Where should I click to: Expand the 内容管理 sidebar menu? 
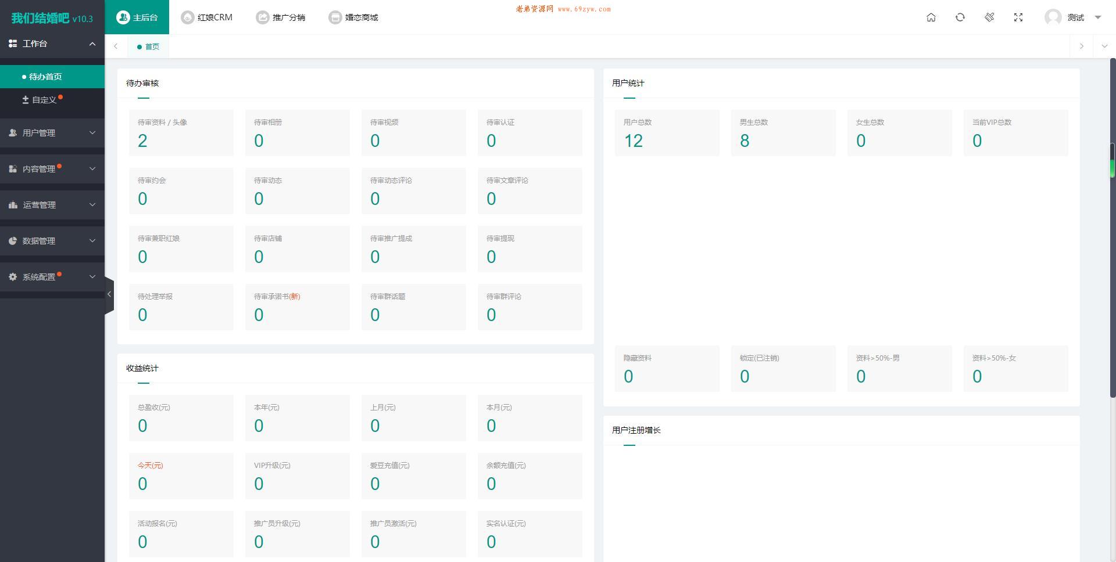coord(52,169)
